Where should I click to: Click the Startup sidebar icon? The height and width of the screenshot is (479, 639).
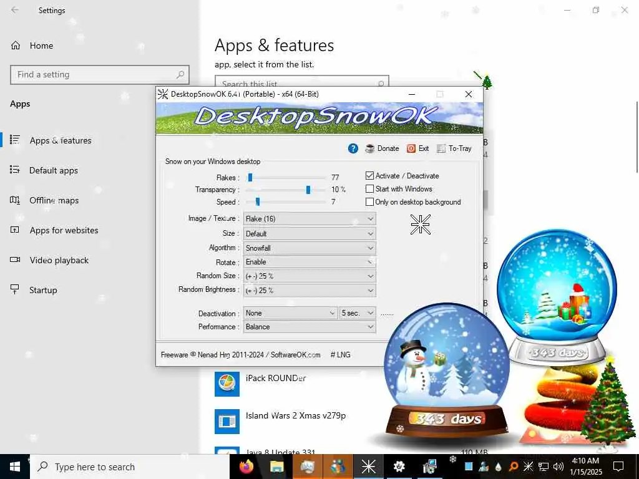(15, 289)
